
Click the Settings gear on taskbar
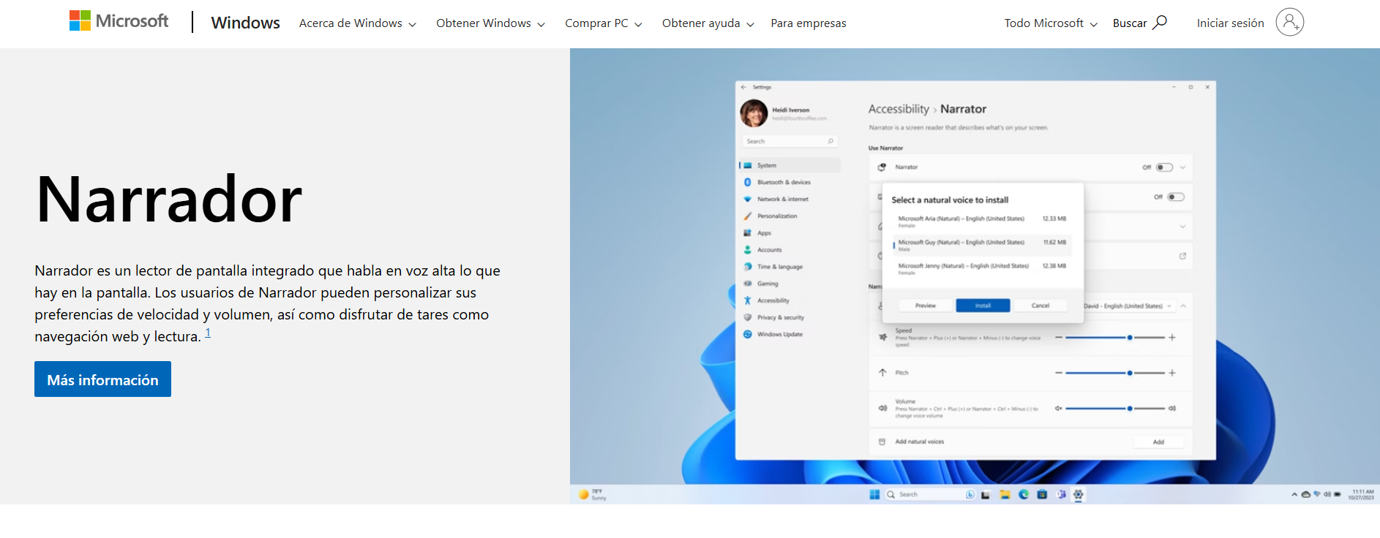[1079, 495]
